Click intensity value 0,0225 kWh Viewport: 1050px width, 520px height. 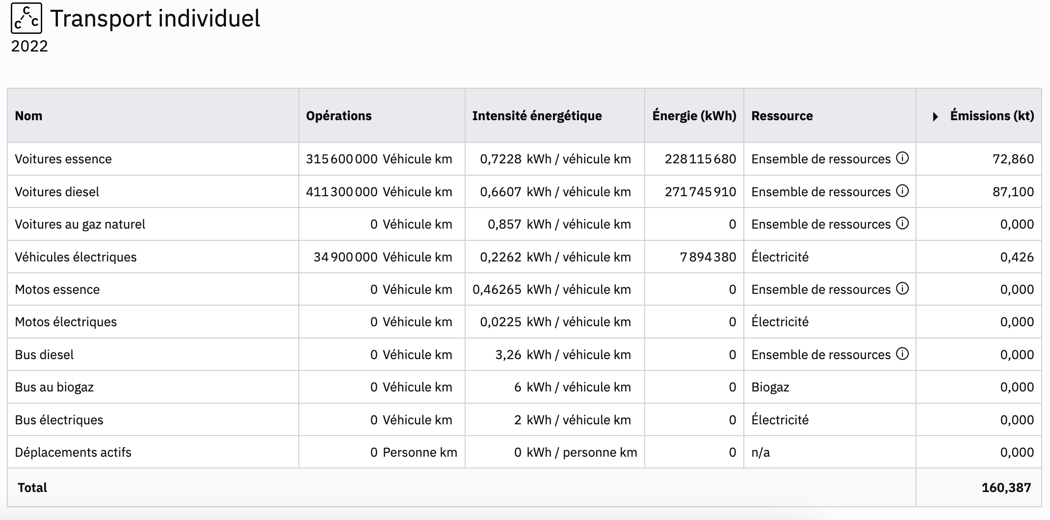555,322
